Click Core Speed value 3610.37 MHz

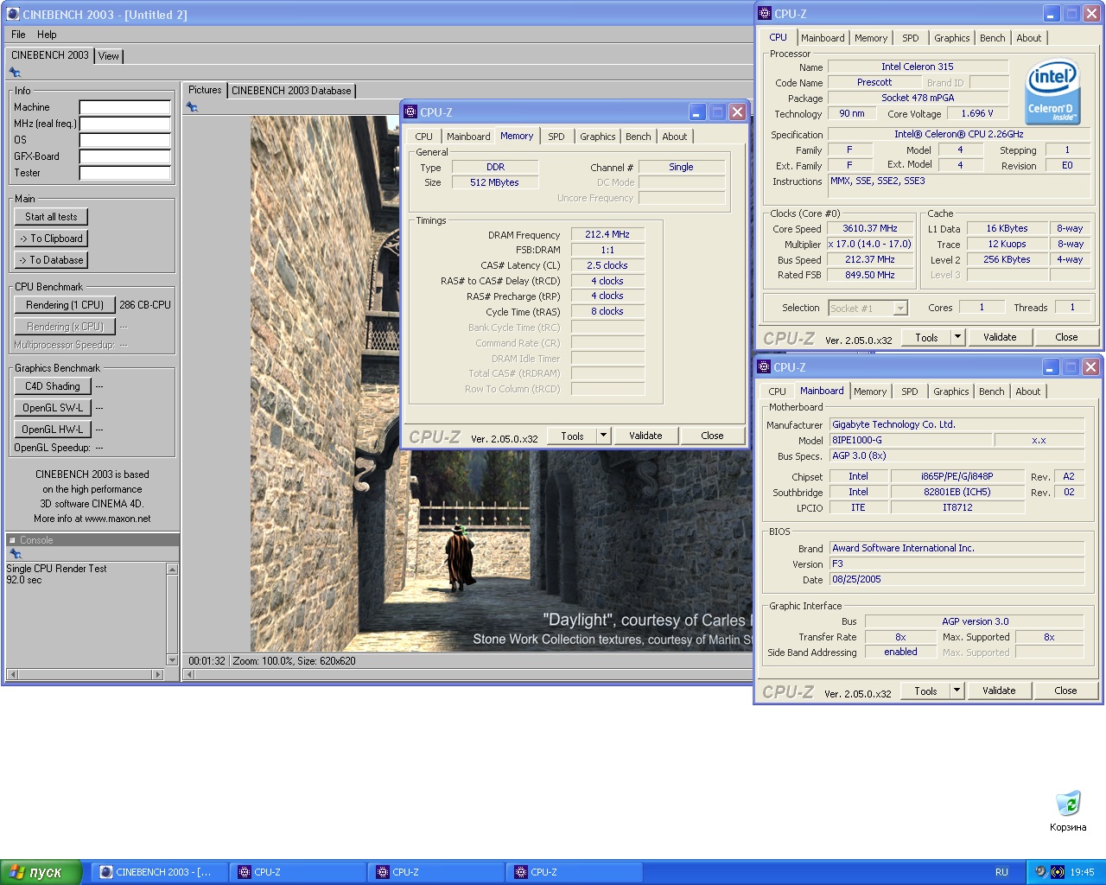coord(870,229)
